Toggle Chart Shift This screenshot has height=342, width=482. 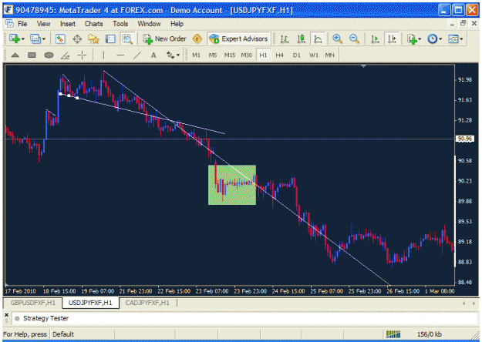[392, 39]
